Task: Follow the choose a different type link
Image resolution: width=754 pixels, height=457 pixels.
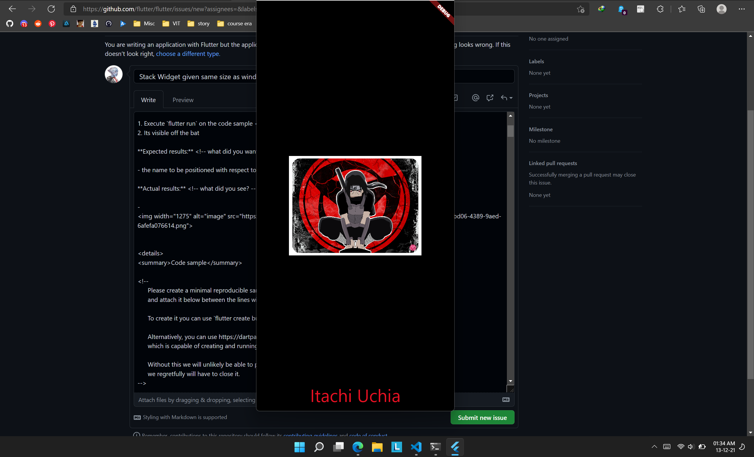Action: pos(188,54)
